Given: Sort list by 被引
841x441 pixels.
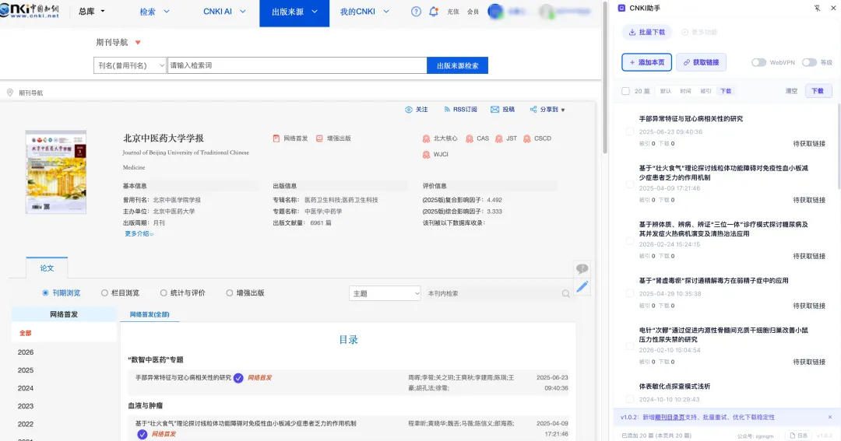Looking at the screenshot, I should click(706, 91).
